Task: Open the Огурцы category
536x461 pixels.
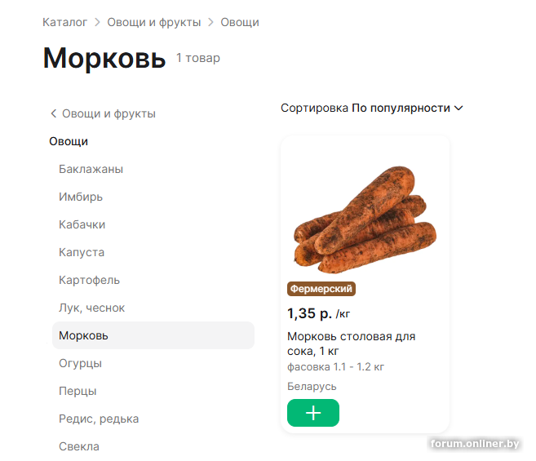Action: (x=80, y=363)
